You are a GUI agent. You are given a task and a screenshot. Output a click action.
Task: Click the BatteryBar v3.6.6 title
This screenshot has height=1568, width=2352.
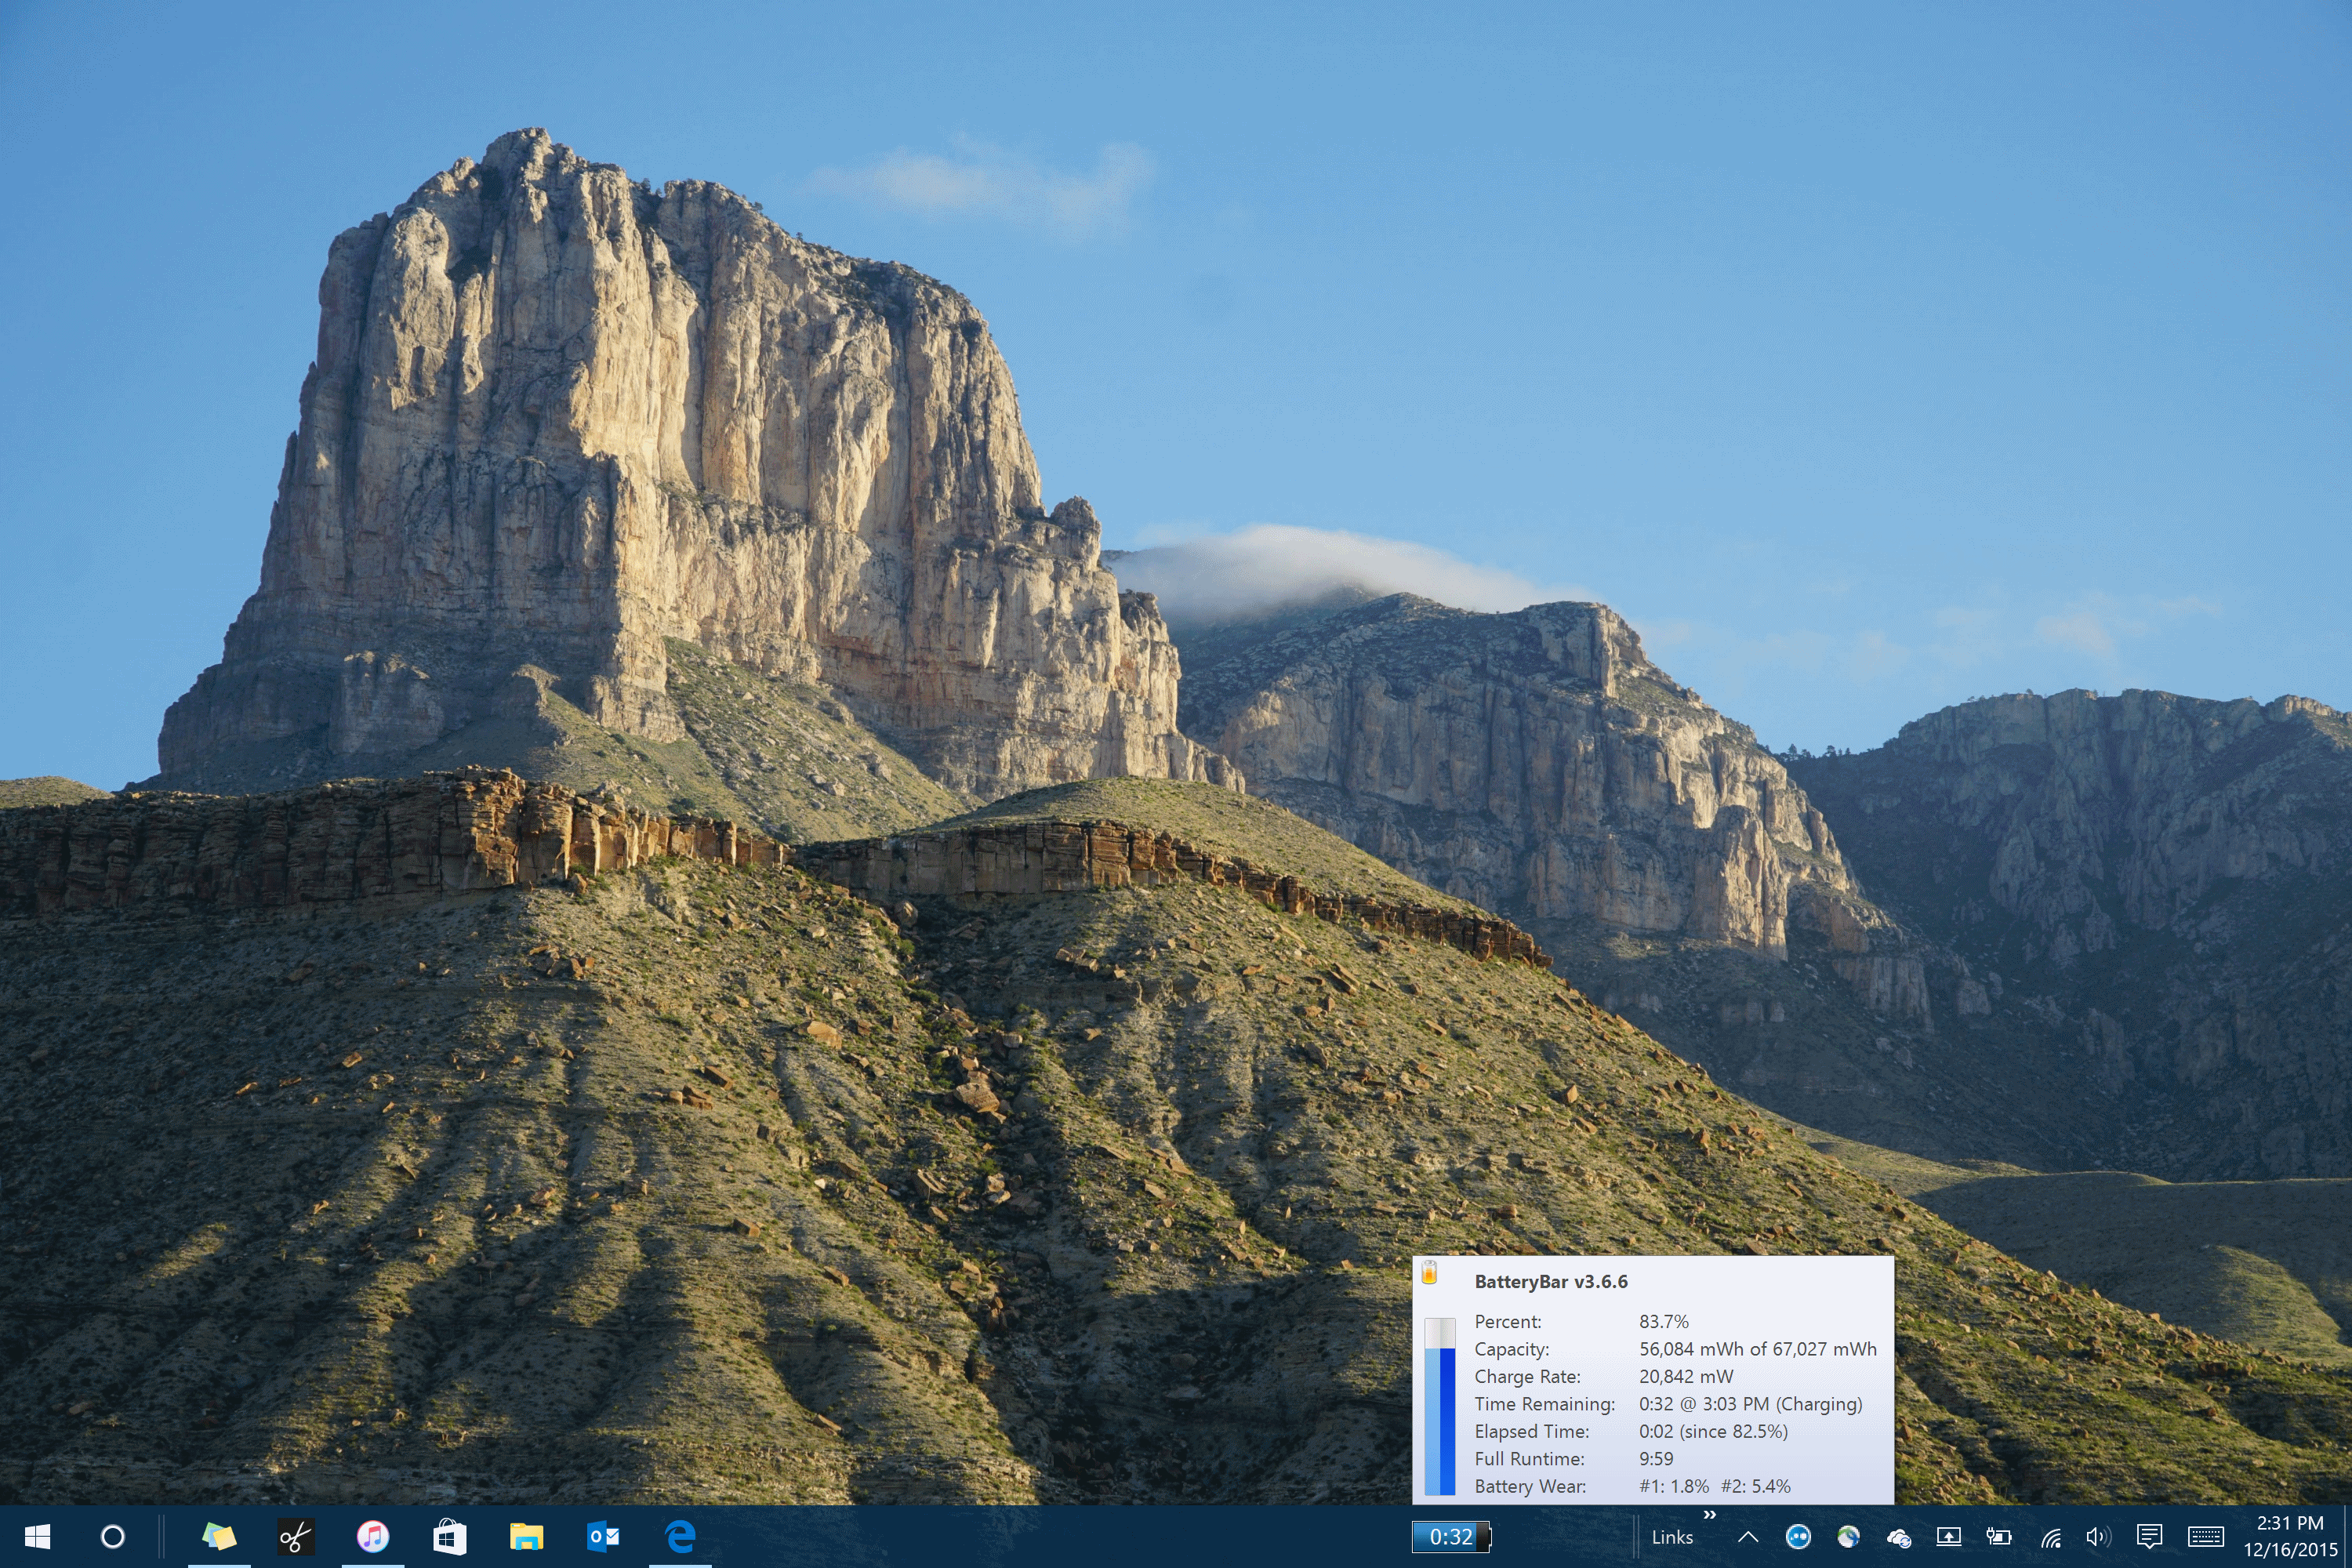pos(1551,1282)
